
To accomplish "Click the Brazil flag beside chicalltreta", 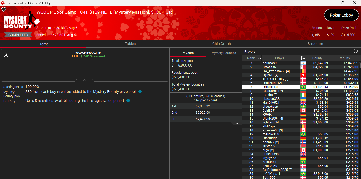I will click(x=303, y=87).
